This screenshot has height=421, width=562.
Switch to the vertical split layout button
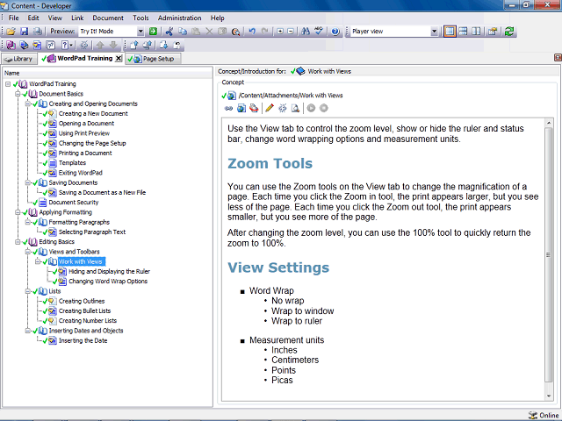coord(476,32)
